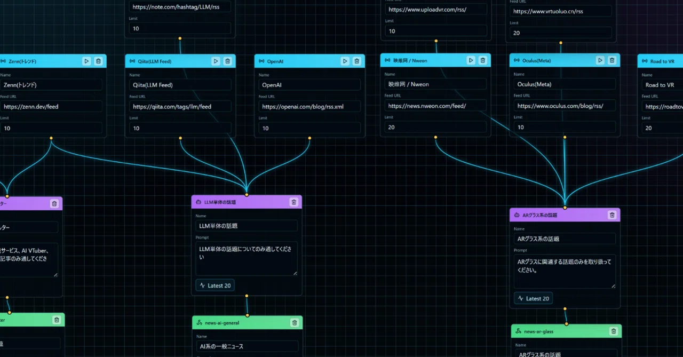The height and width of the screenshot is (357, 683).
Task: Click the input handle atop news-ai-general node
Action: pyautogui.click(x=247, y=315)
